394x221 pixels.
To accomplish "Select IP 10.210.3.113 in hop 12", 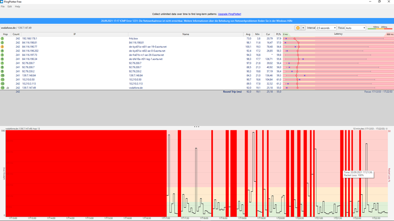I will (29, 84).
